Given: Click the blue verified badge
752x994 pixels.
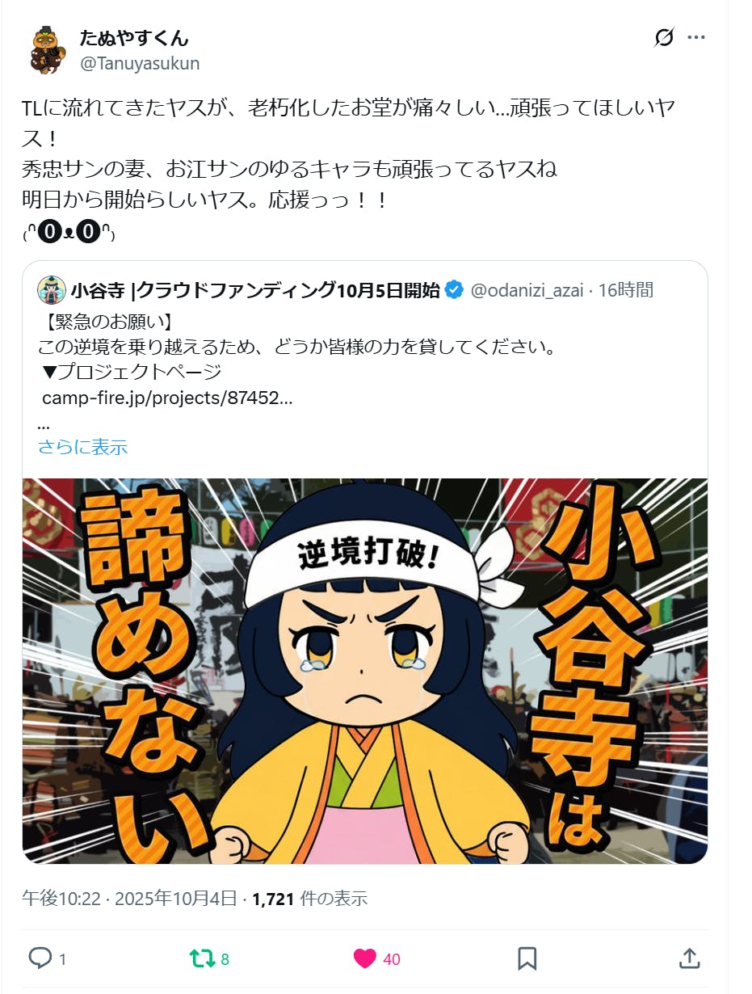Looking at the screenshot, I should (x=454, y=290).
